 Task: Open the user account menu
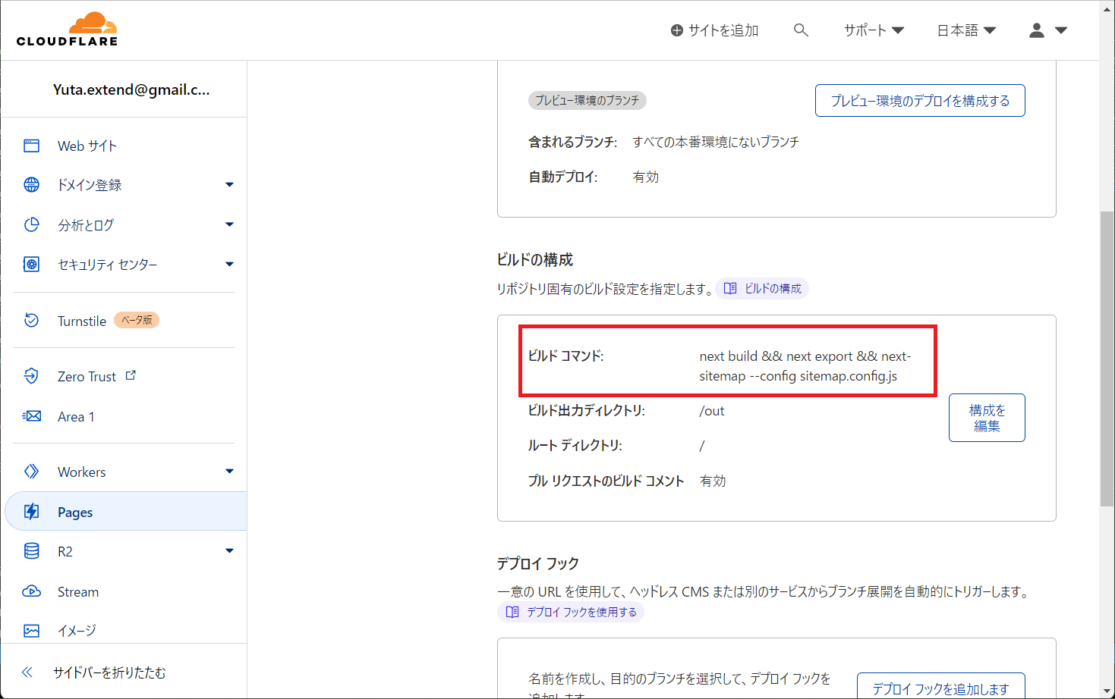(x=1048, y=30)
